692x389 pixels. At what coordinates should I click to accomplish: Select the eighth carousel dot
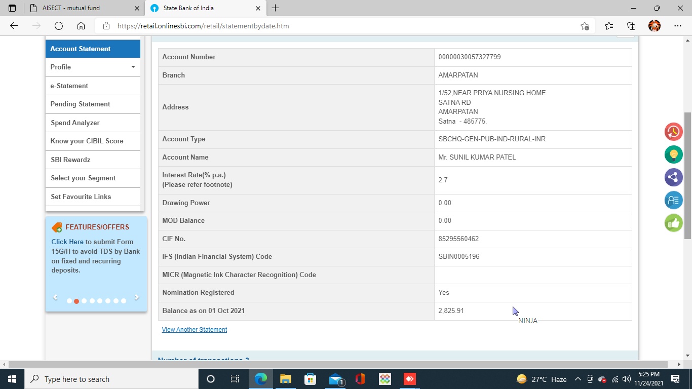click(x=124, y=301)
